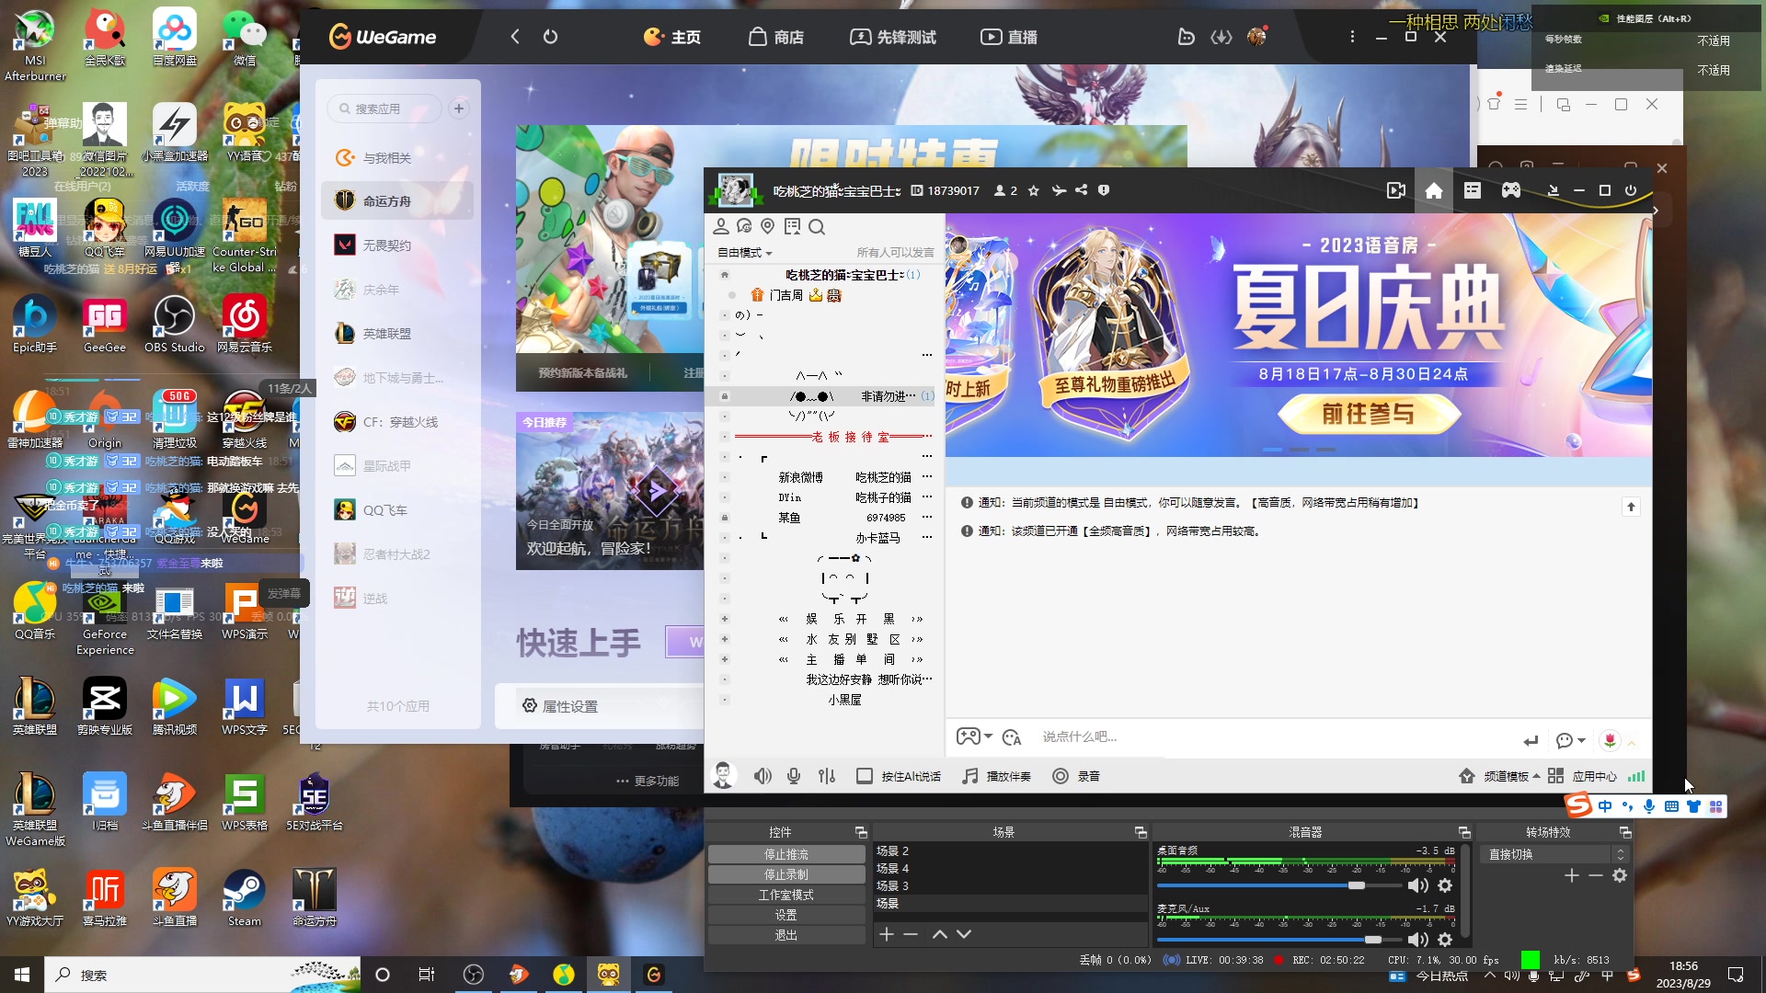1766x993 pixels.
Task: Select 英雄联盟 in WeGame sidebar
Action: pos(397,333)
